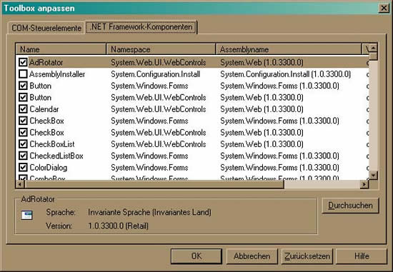Screen dimensions: 393x272
Task: Click CheckedListBox's System.Windows.Forms (1.0.3300.0) assembly cell
Action: click(x=279, y=156)
